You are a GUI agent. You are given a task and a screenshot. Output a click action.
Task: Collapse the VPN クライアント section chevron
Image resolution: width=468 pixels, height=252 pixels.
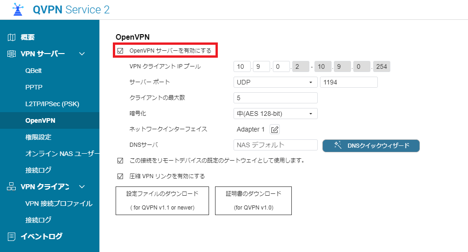(x=82, y=187)
